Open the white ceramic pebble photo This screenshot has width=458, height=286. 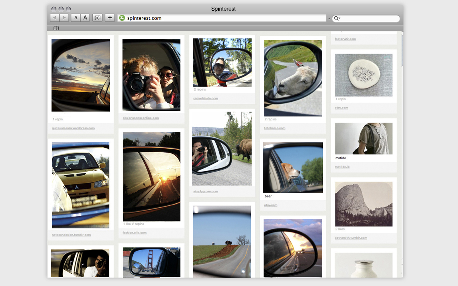(x=364, y=75)
